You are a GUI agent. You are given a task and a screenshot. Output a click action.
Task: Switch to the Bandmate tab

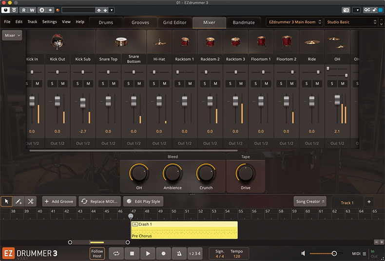point(244,22)
